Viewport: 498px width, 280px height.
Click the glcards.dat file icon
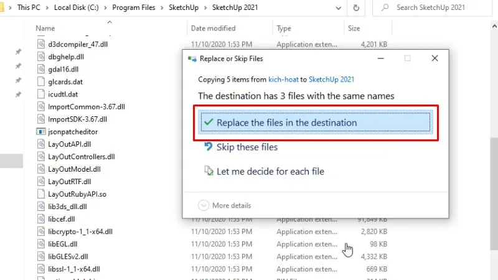tap(41, 82)
